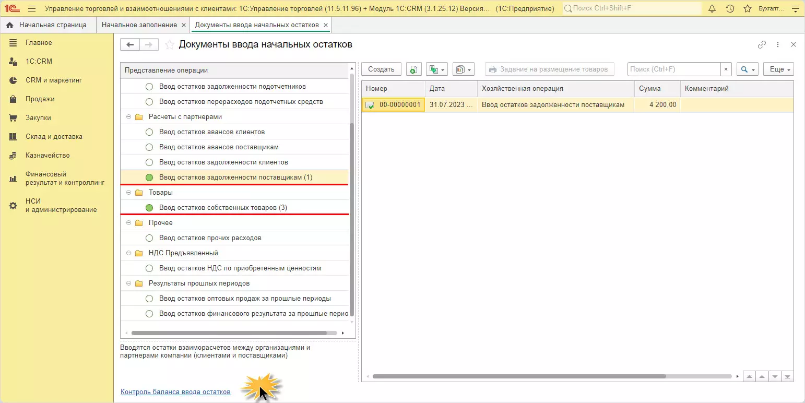Add this page to favorites star
The width and height of the screenshot is (805, 403).
(x=169, y=45)
